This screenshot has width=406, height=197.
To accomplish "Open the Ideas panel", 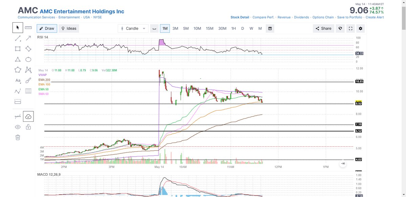I will pos(69,28).
